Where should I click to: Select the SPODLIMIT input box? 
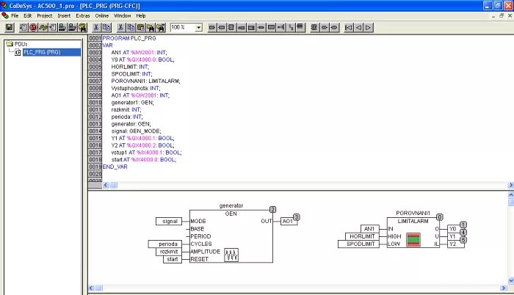pyautogui.click(x=358, y=244)
